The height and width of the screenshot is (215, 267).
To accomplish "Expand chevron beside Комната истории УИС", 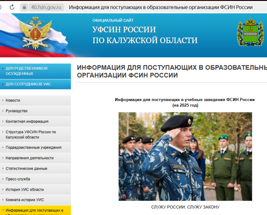I will (3, 200).
